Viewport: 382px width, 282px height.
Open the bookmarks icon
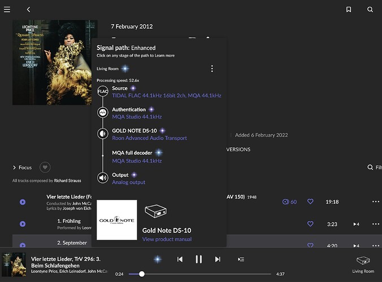pyautogui.click(x=349, y=10)
